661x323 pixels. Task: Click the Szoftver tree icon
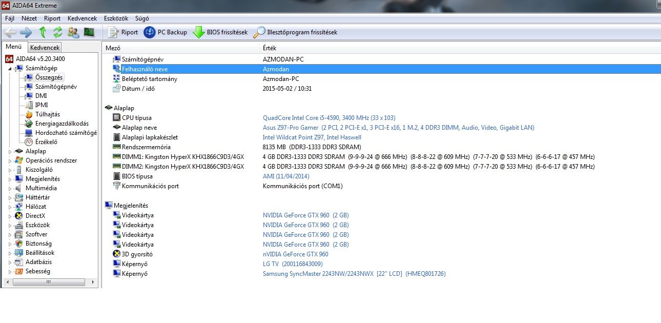tap(19, 234)
